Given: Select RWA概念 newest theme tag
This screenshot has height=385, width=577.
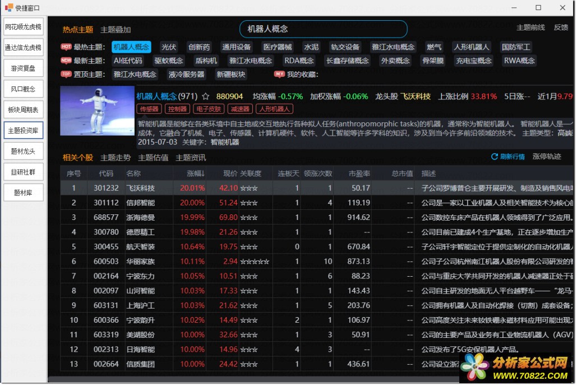Looking at the screenshot, I should 519,61.
